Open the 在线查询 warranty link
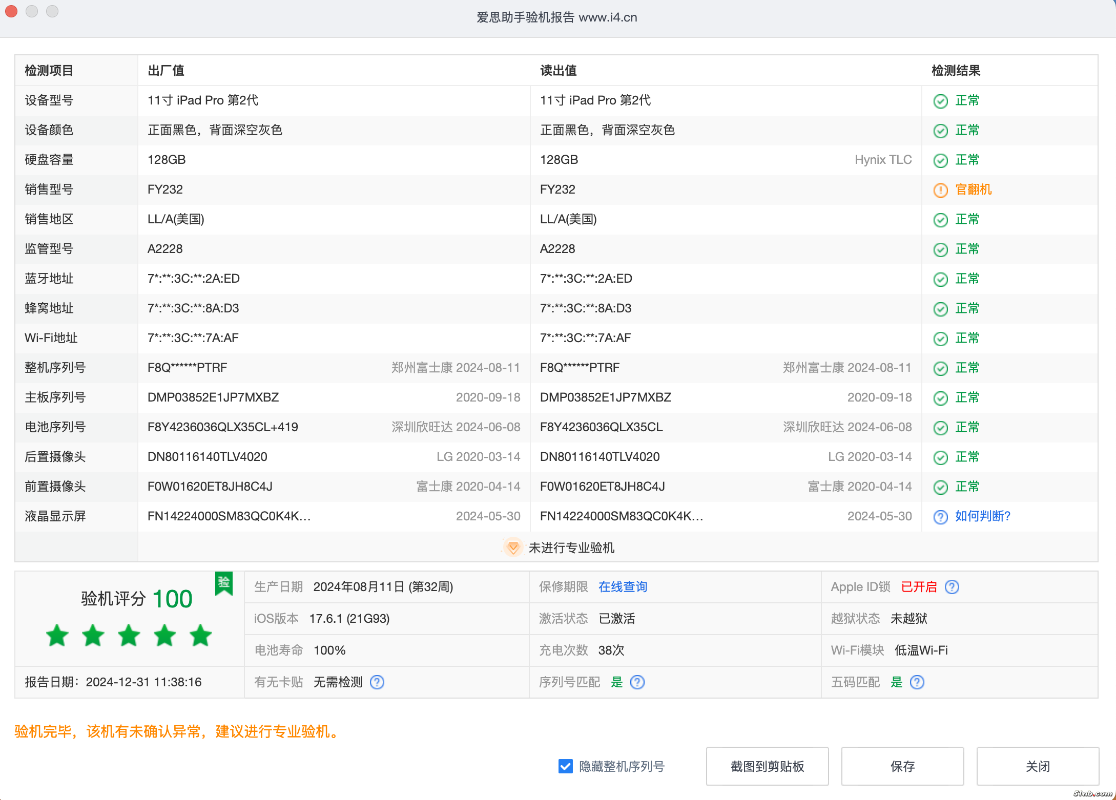 [x=623, y=587]
